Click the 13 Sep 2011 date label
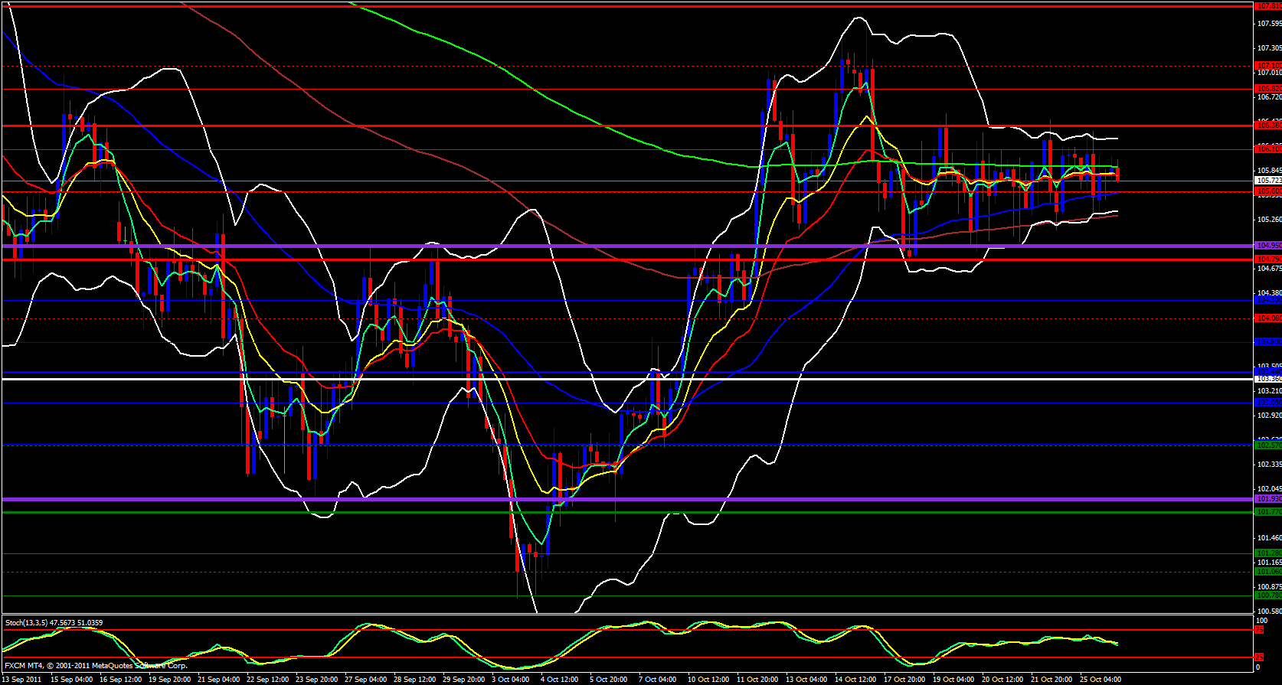1282x685 pixels. coord(23,679)
